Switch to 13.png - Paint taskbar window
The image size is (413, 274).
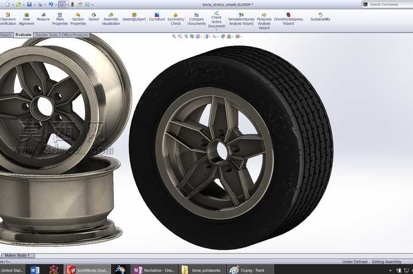pos(250,270)
